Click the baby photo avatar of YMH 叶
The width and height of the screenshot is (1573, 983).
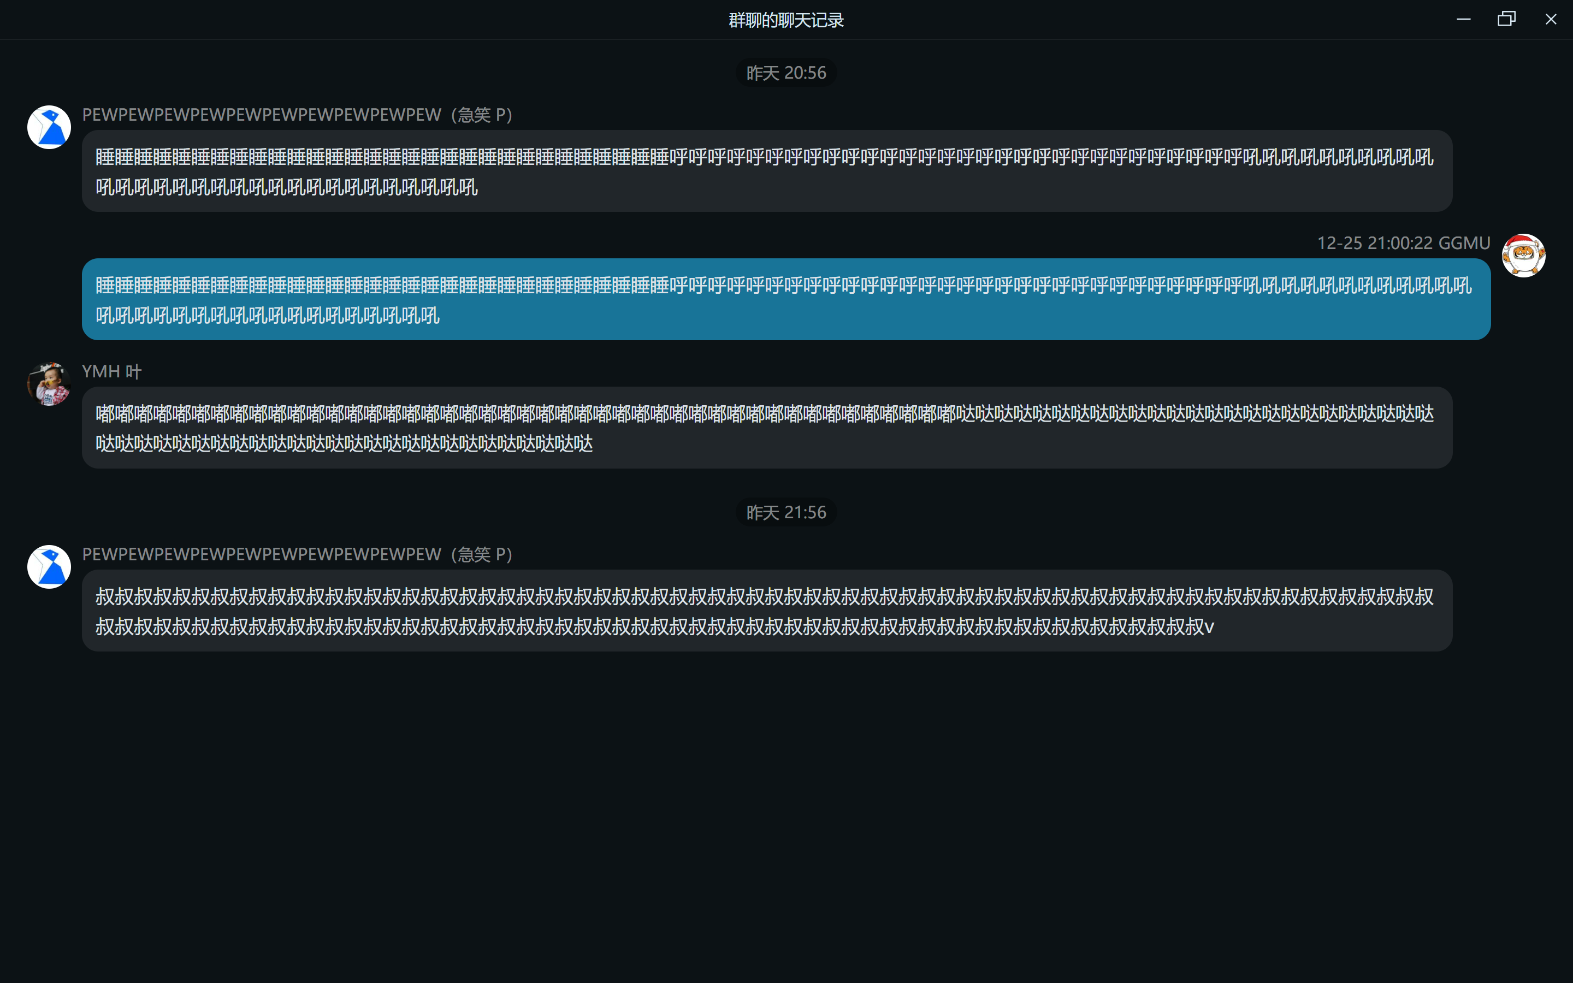[x=49, y=383]
